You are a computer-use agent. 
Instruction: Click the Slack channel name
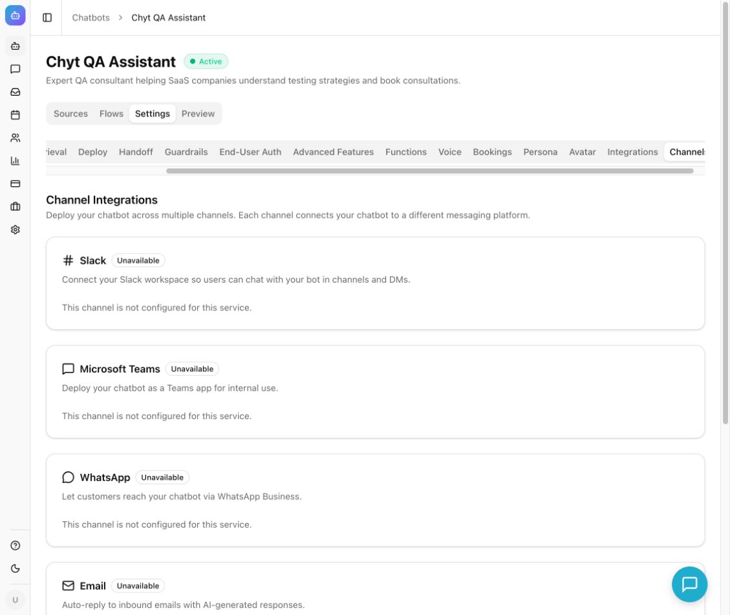(x=92, y=260)
